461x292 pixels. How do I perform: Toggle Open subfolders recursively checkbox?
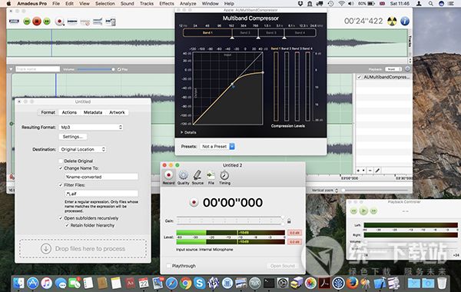[x=61, y=218]
